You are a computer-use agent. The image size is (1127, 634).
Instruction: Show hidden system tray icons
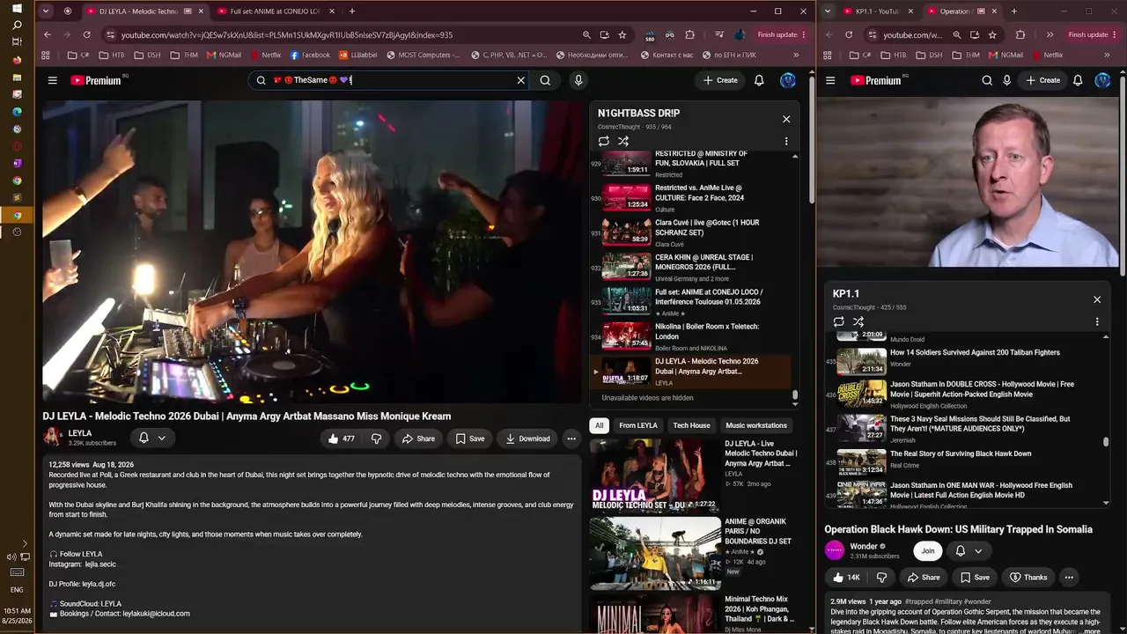click(x=25, y=544)
